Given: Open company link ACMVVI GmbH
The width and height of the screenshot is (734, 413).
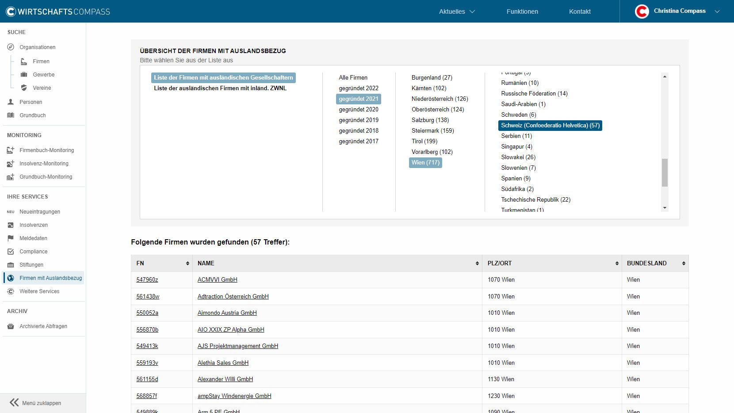Looking at the screenshot, I should (x=217, y=279).
